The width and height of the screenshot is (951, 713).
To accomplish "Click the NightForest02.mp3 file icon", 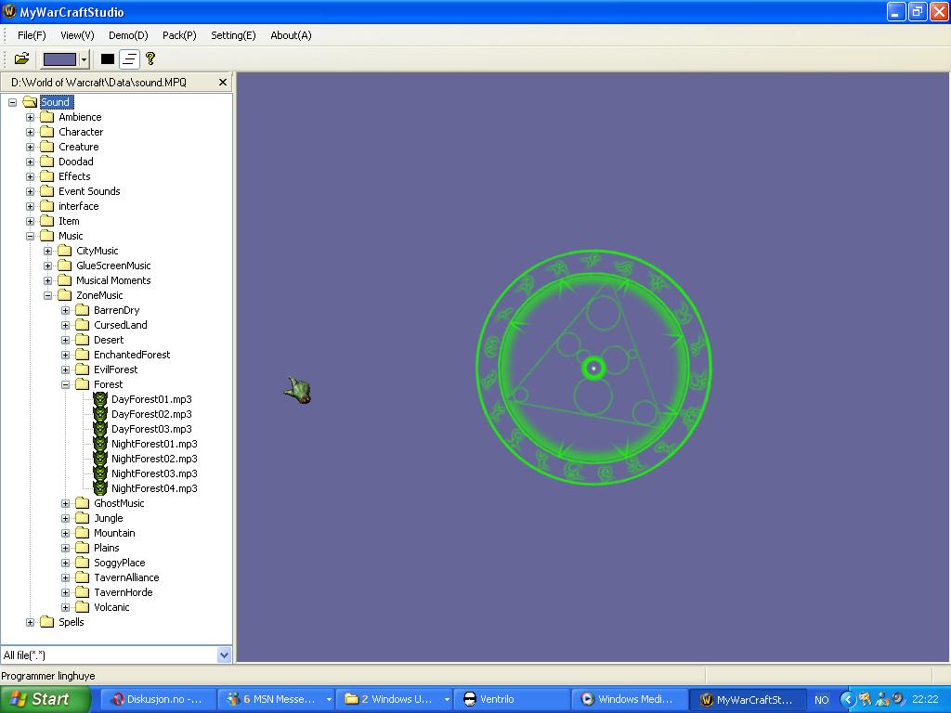I will pos(100,459).
